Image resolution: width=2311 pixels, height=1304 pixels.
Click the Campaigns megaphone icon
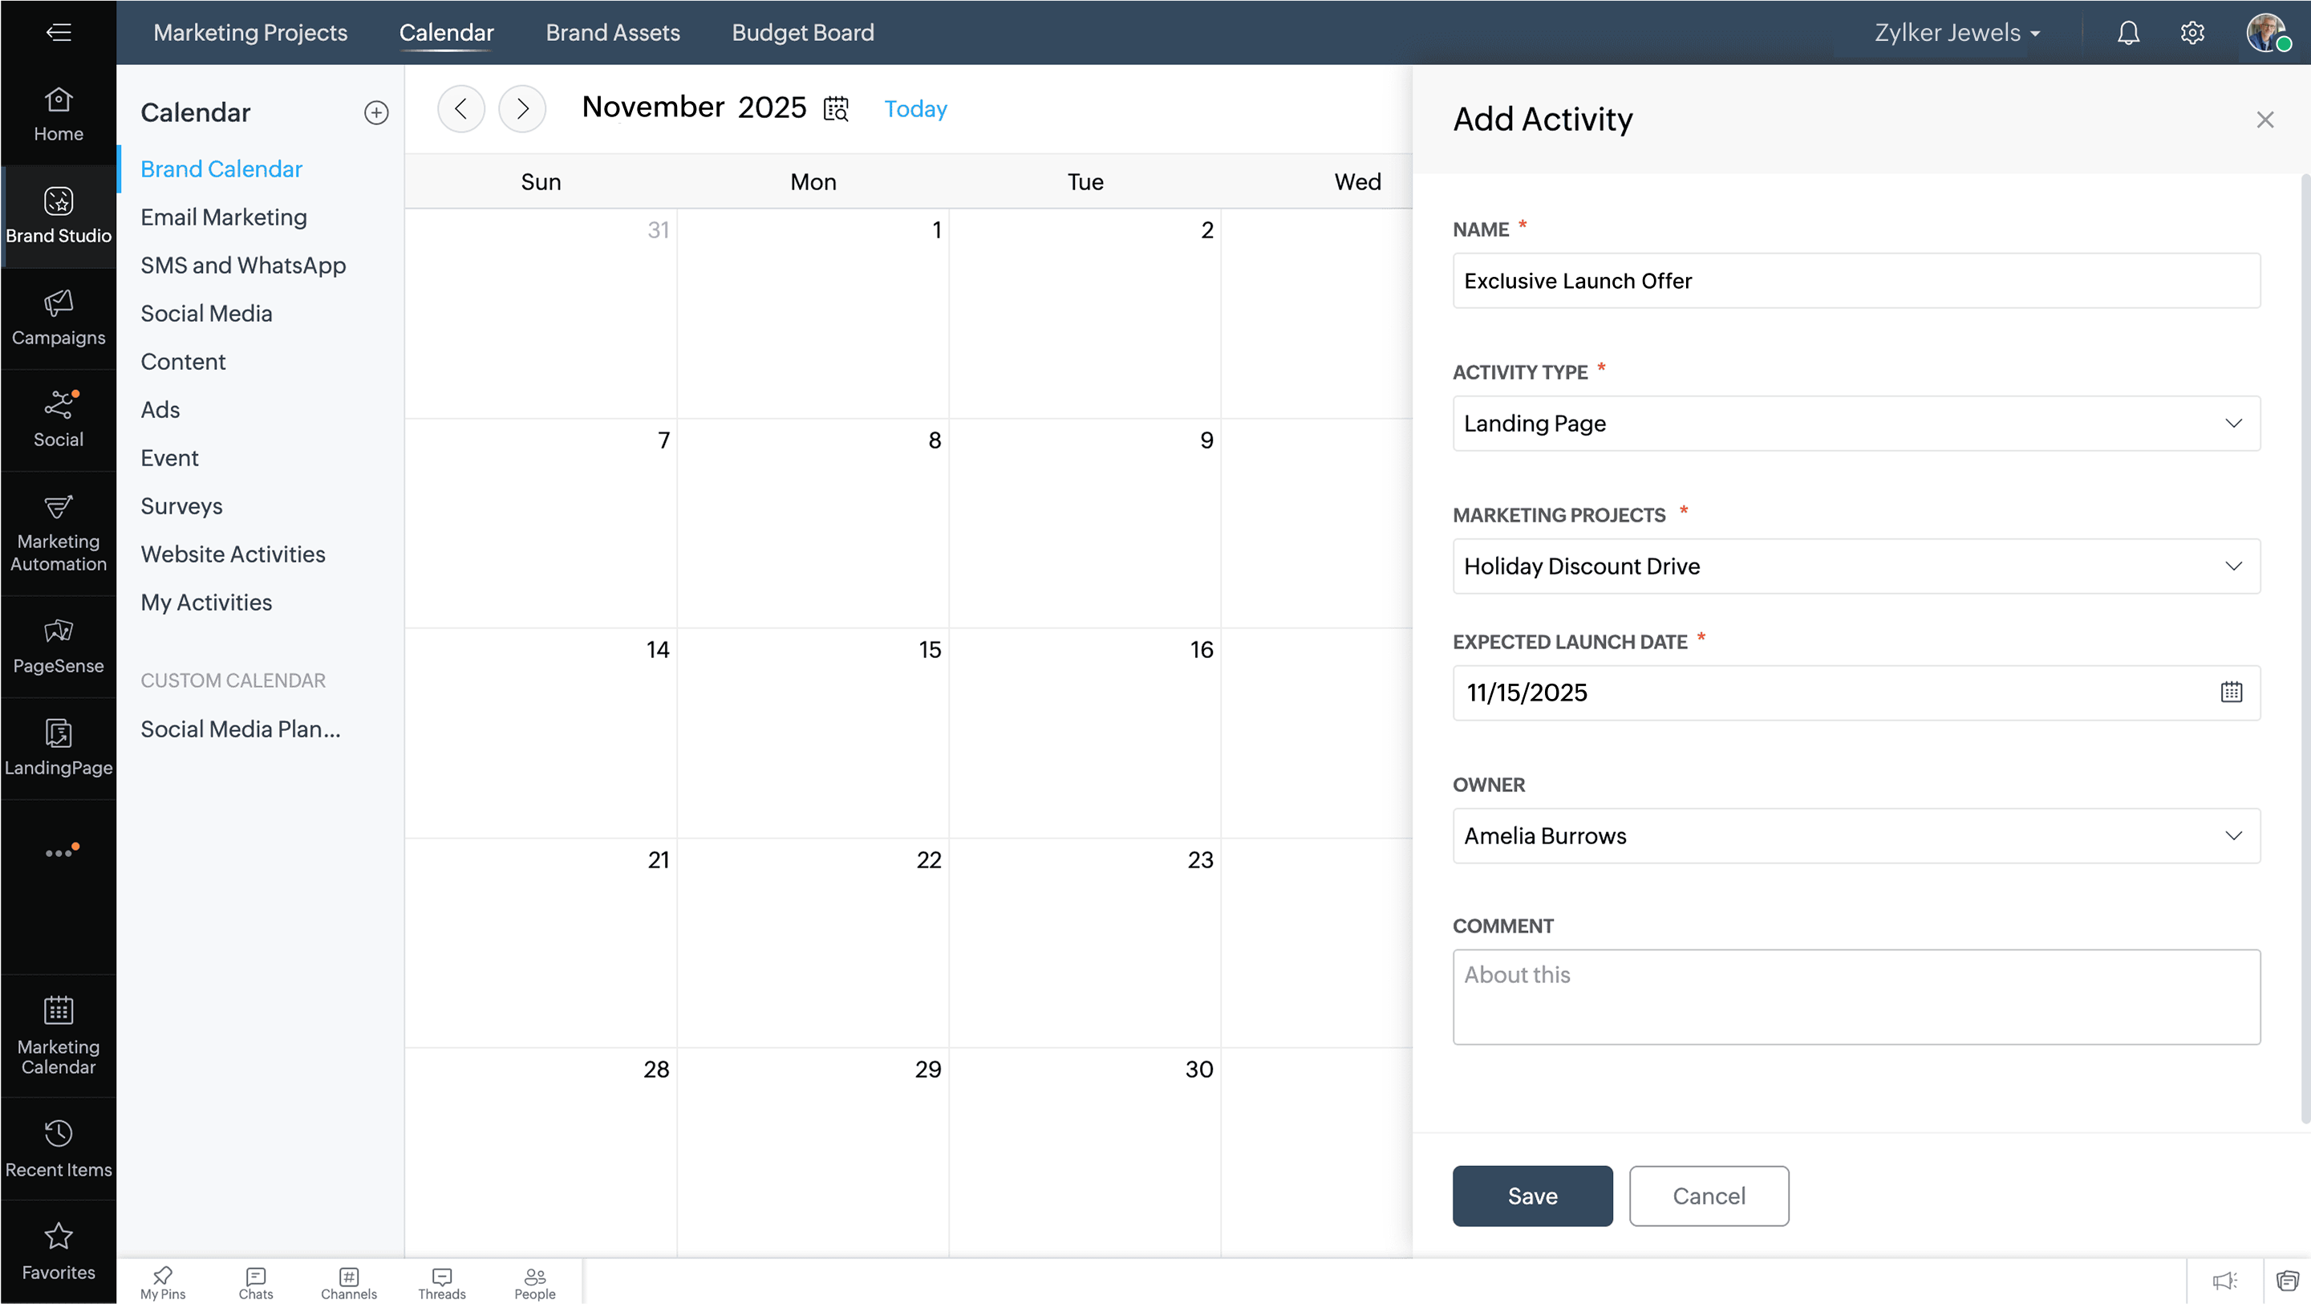59,303
